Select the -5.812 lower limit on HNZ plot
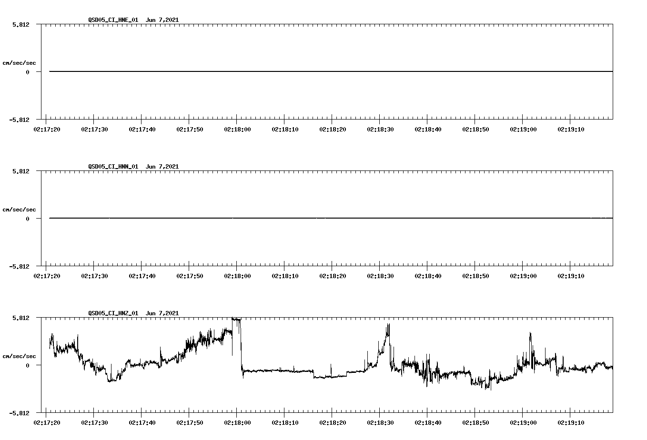The width and height of the screenshot is (647, 440). click(x=19, y=413)
